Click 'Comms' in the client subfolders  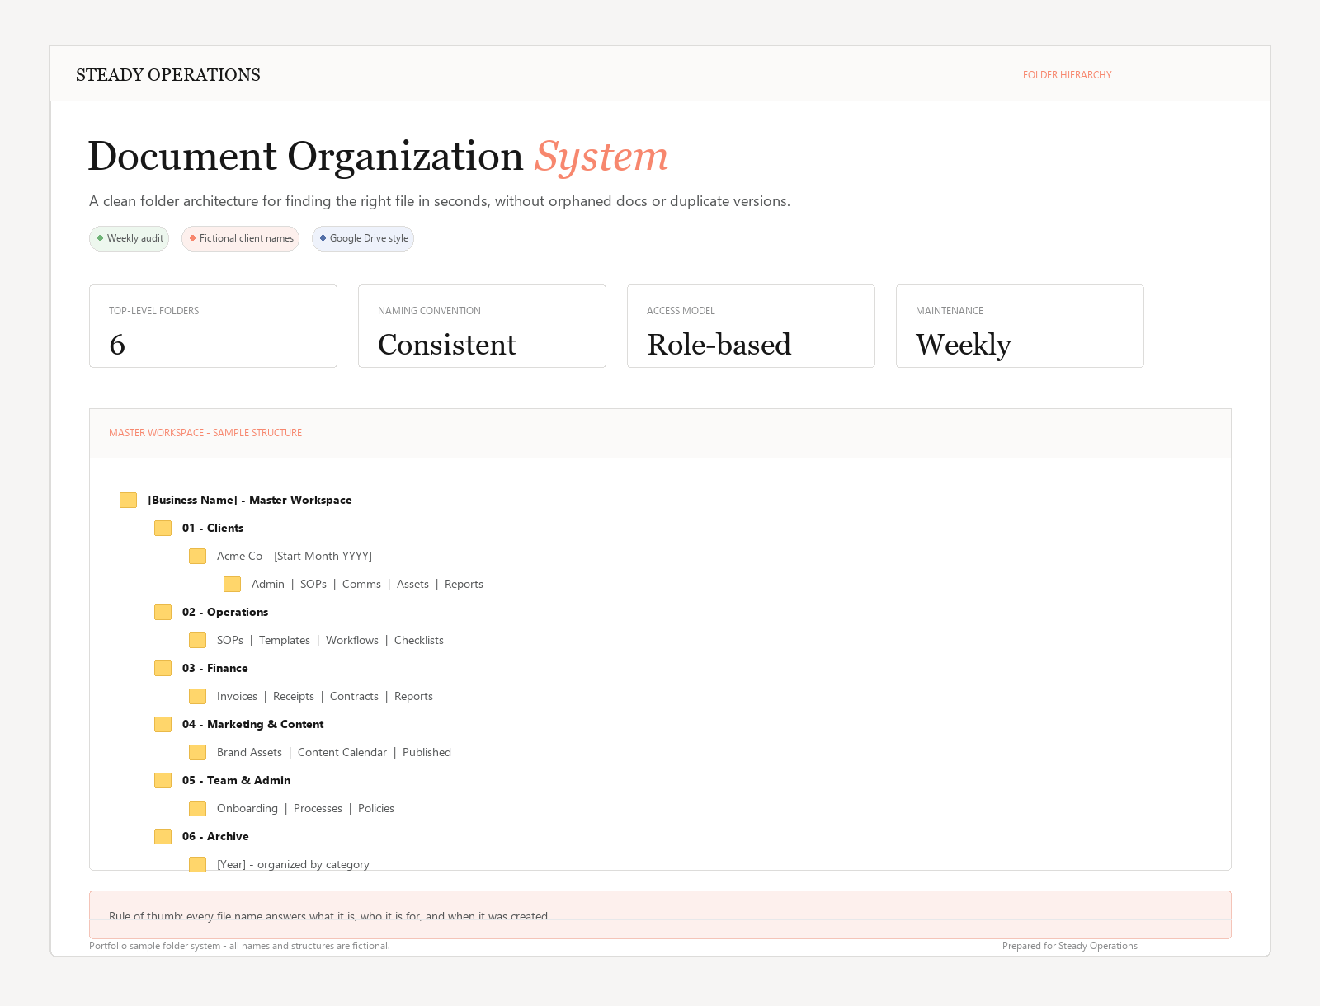[x=361, y=584]
